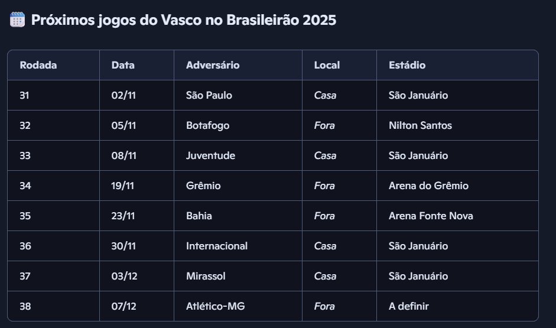The width and height of the screenshot is (556, 328).
Task: Click the Nilton Santos stadium cell
Action: [x=421, y=125]
